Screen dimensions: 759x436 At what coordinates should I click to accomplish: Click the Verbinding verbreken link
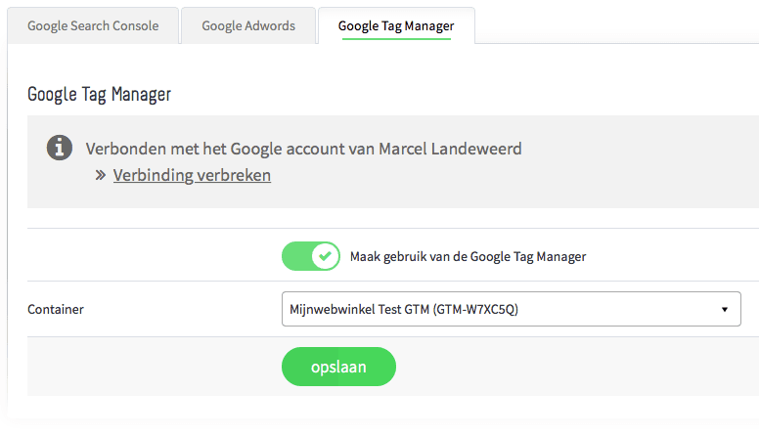pos(192,176)
